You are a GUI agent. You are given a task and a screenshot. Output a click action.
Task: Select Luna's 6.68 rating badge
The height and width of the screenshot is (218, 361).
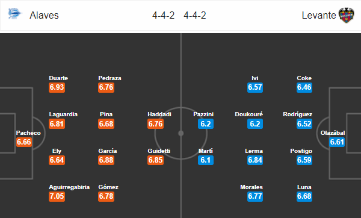click(304, 196)
